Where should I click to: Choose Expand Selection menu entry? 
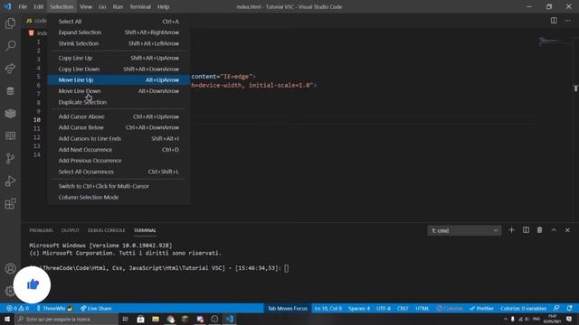point(119,32)
